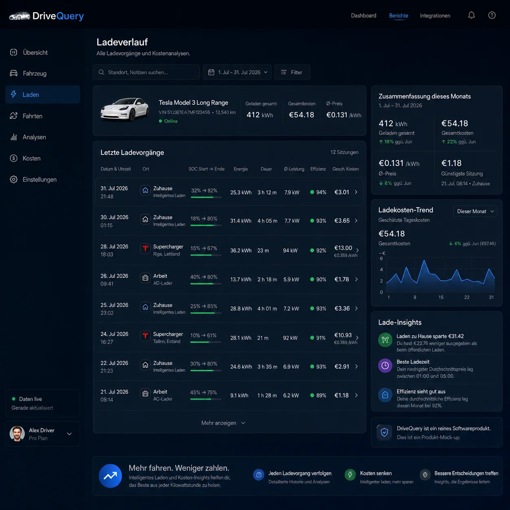Open the Dashboard tab in the top navigation
Image resolution: width=510 pixels, height=510 pixels.
[x=364, y=15]
